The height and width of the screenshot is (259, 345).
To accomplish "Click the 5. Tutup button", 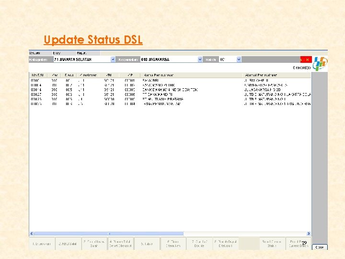I will pyautogui.click(x=147, y=244).
